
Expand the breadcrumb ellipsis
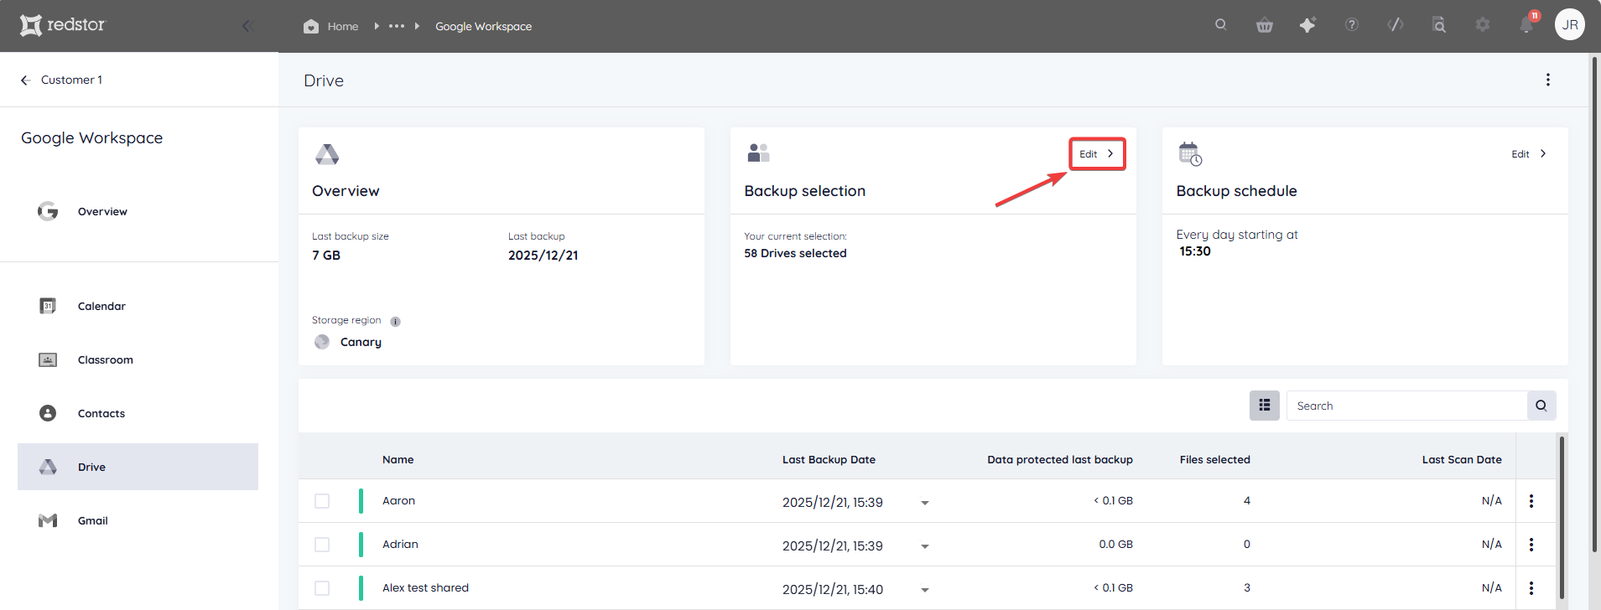pos(397,26)
